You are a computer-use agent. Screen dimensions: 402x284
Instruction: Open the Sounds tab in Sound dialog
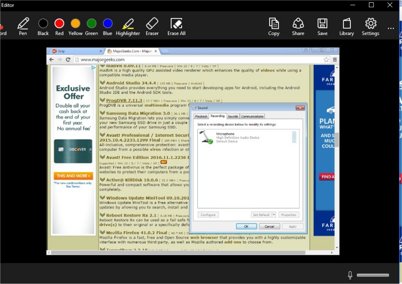click(233, 117)
